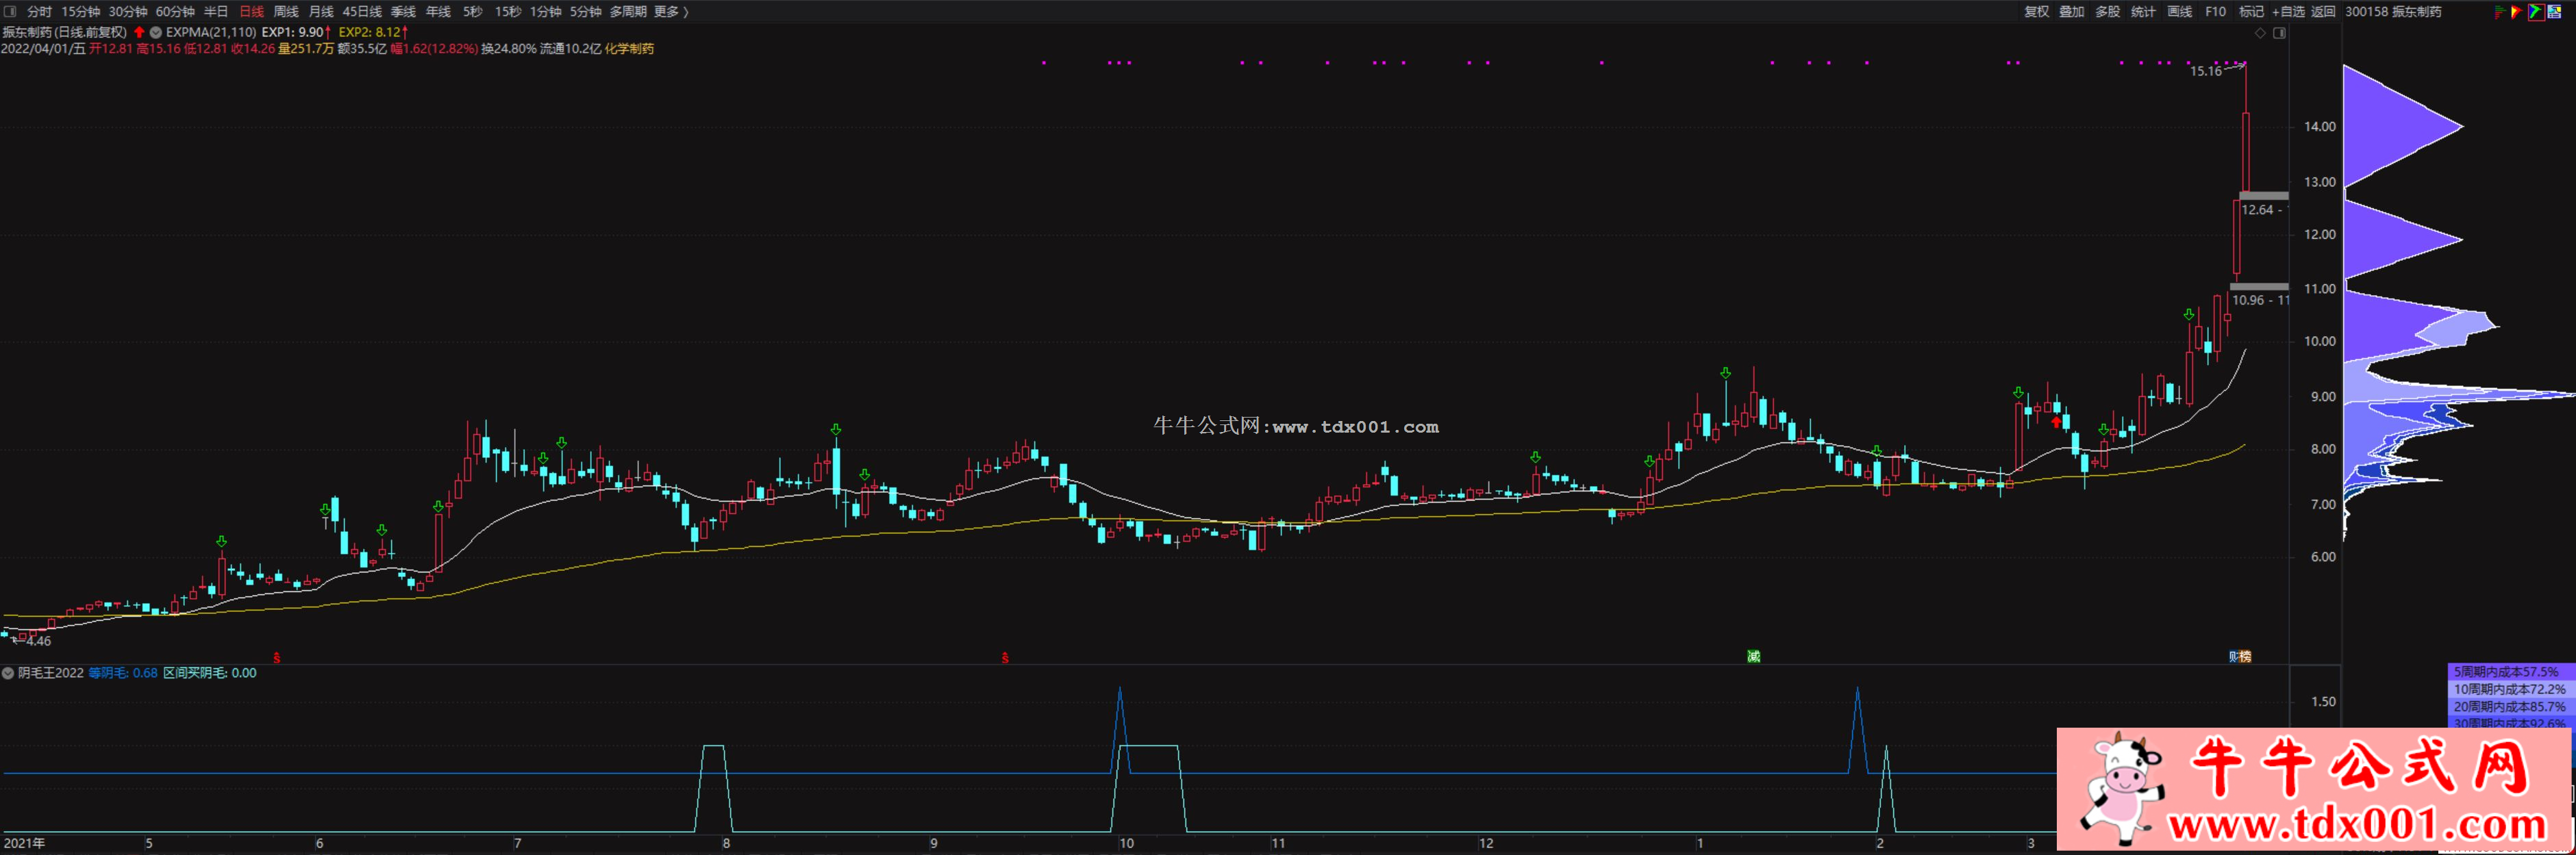Open the 阴毛王2022 indicator dropdown circle
Image resolution: width=2576 pixels, height=855 pixels.
[x=8, y=673]
